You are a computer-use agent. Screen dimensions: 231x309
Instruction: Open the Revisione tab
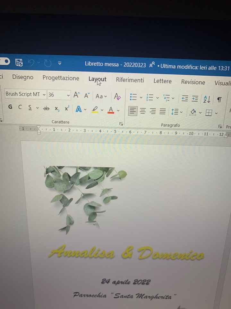click(193, 82)
